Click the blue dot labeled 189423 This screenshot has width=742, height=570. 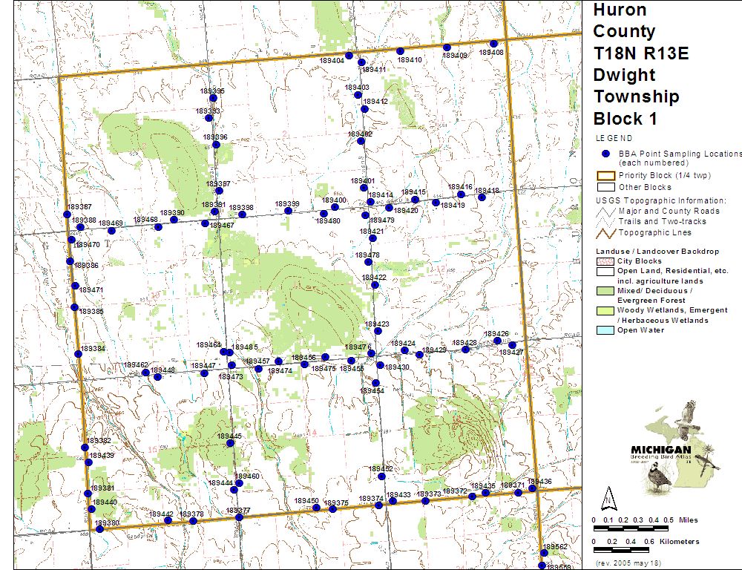pos(378,331)
